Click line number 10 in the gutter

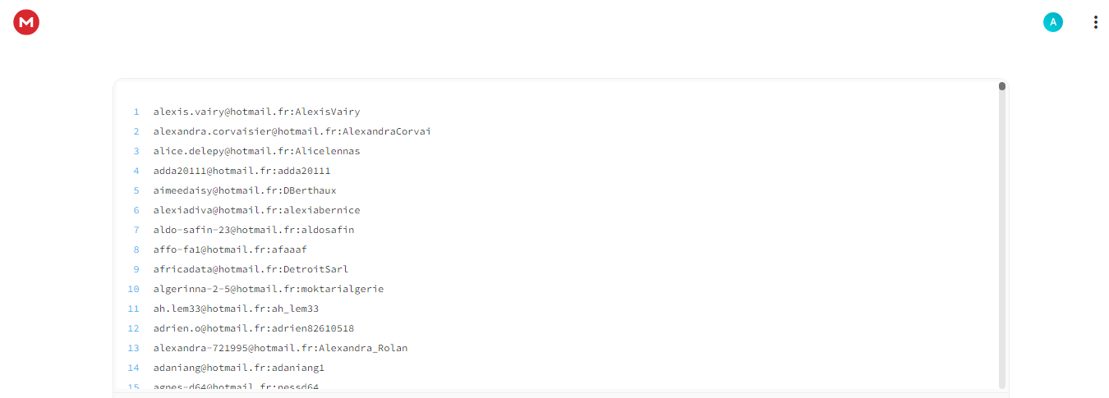point(133,289)
